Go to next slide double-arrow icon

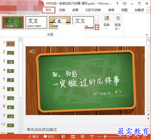(x=148, y=119)
